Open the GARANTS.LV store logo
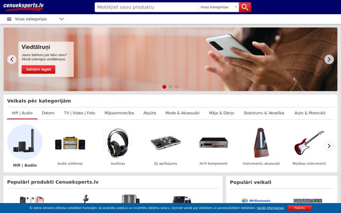 307,200
